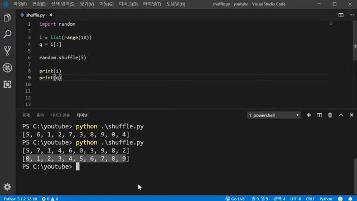Screen dimensions: 357x201
Task: Switch to the 출력 (Output) panel tab
Action: pos(40,115)
